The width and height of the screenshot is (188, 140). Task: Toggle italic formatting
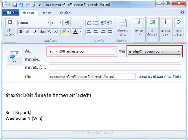point(27,32)
